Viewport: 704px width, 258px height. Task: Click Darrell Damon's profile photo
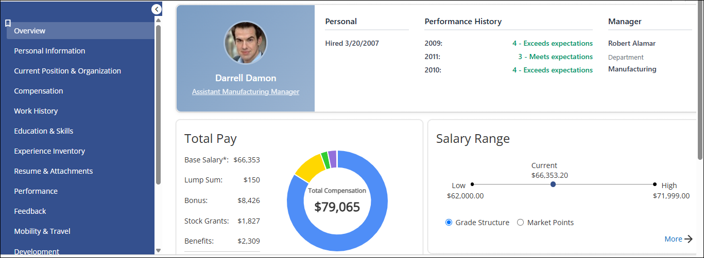click(x=246, y=43)
